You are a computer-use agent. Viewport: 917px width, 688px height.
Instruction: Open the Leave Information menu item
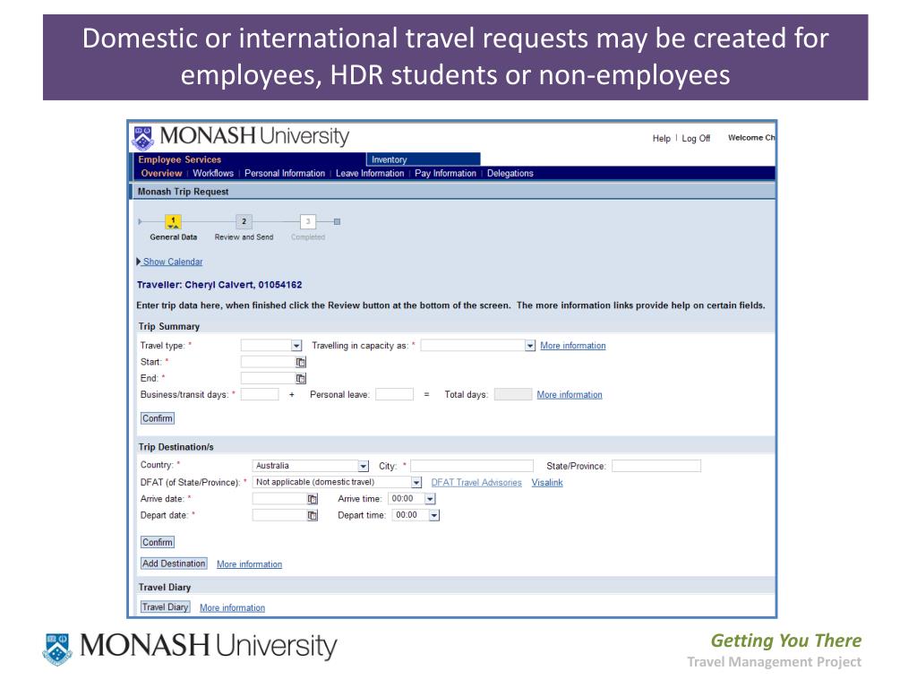(x=370, y=173)
